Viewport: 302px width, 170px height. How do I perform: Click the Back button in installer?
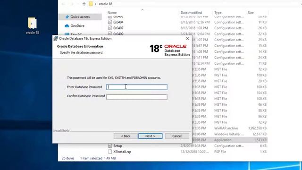pos(126,136)
